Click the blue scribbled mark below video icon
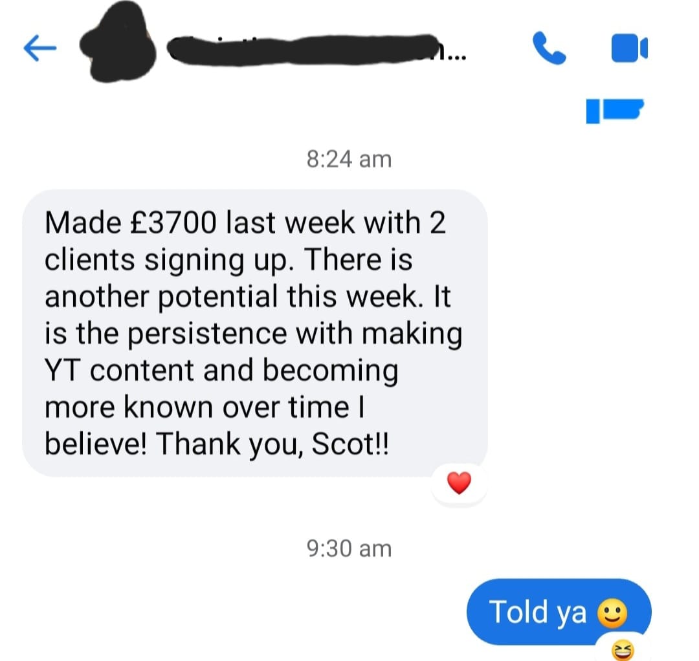The height and width of the screenshot is (661, 699). (615, 110)
